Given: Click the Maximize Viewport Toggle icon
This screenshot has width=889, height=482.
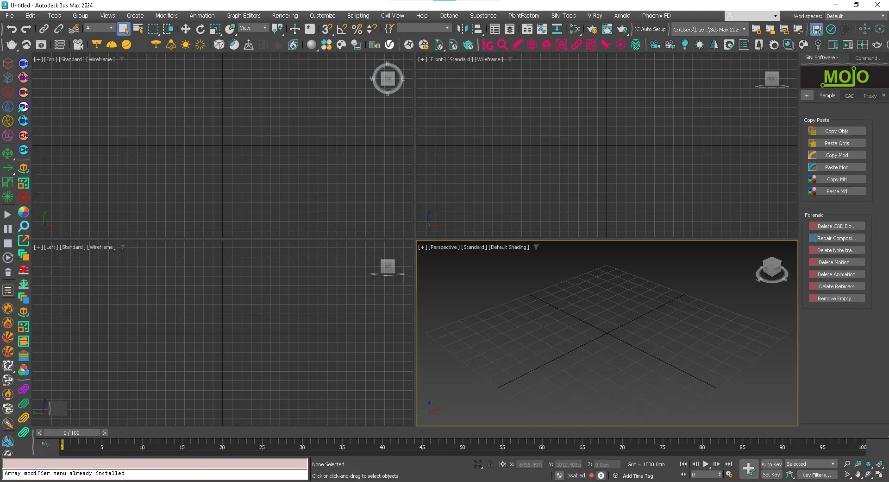Looking at the screenshot, I should [879, 475].
